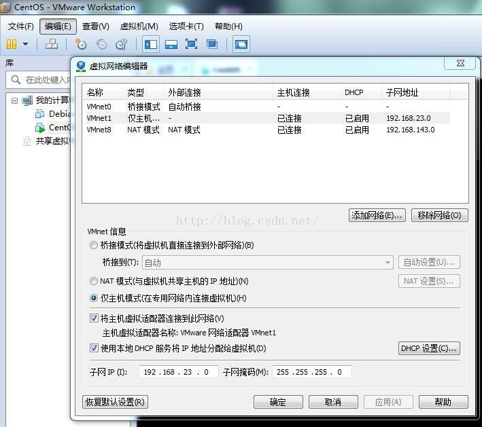Viewport: 482px width, 427px height.
Task: Click the 应用(A) button
Action: point(388,402)
